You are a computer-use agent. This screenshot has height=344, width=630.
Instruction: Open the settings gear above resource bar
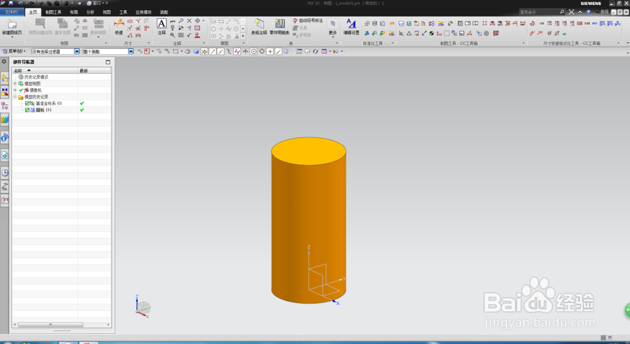(4, 62)
